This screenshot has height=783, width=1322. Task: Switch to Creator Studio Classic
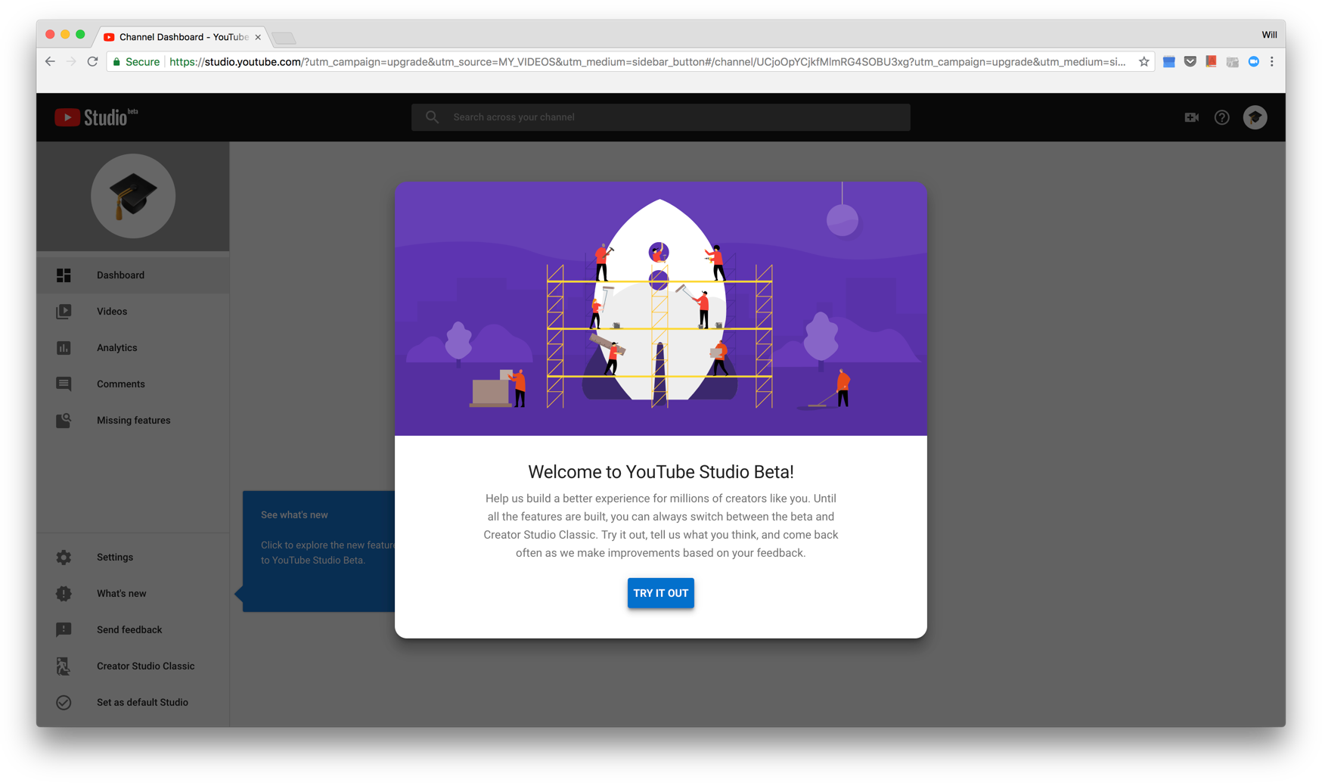133,666
